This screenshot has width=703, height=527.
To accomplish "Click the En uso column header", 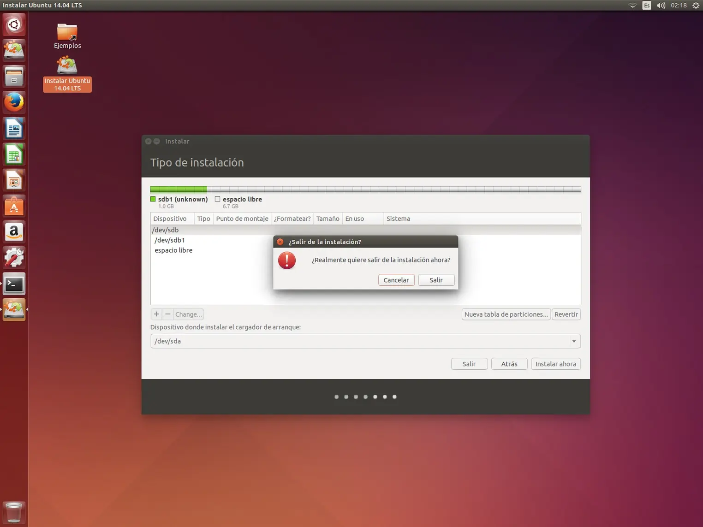I will [363, 219].
